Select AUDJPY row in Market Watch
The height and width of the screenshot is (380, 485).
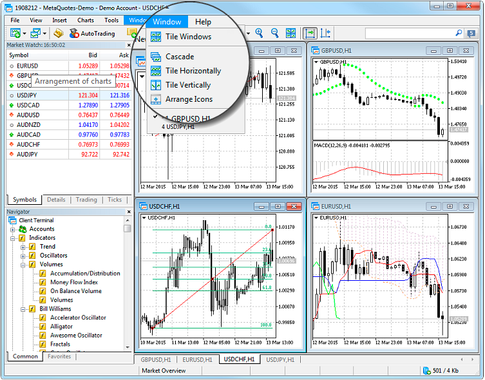click(x=69, y=155)
